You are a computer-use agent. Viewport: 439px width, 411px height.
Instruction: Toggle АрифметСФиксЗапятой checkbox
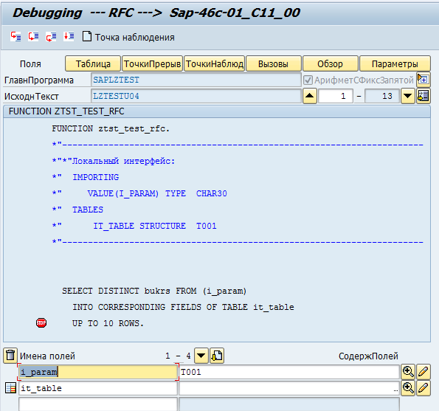click(x=308, y=80)
